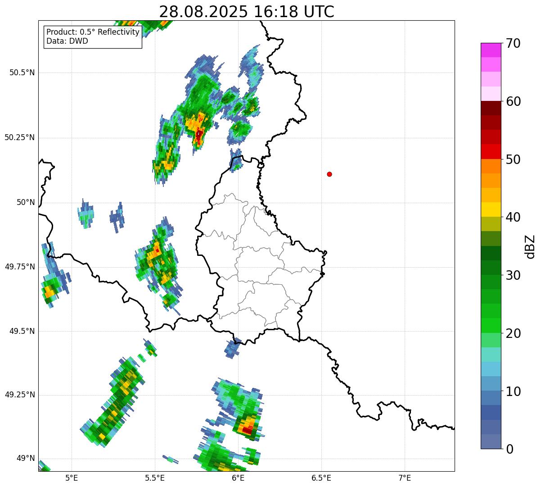
Task: Pick the bright red swatch above 50
Action: 491,151
